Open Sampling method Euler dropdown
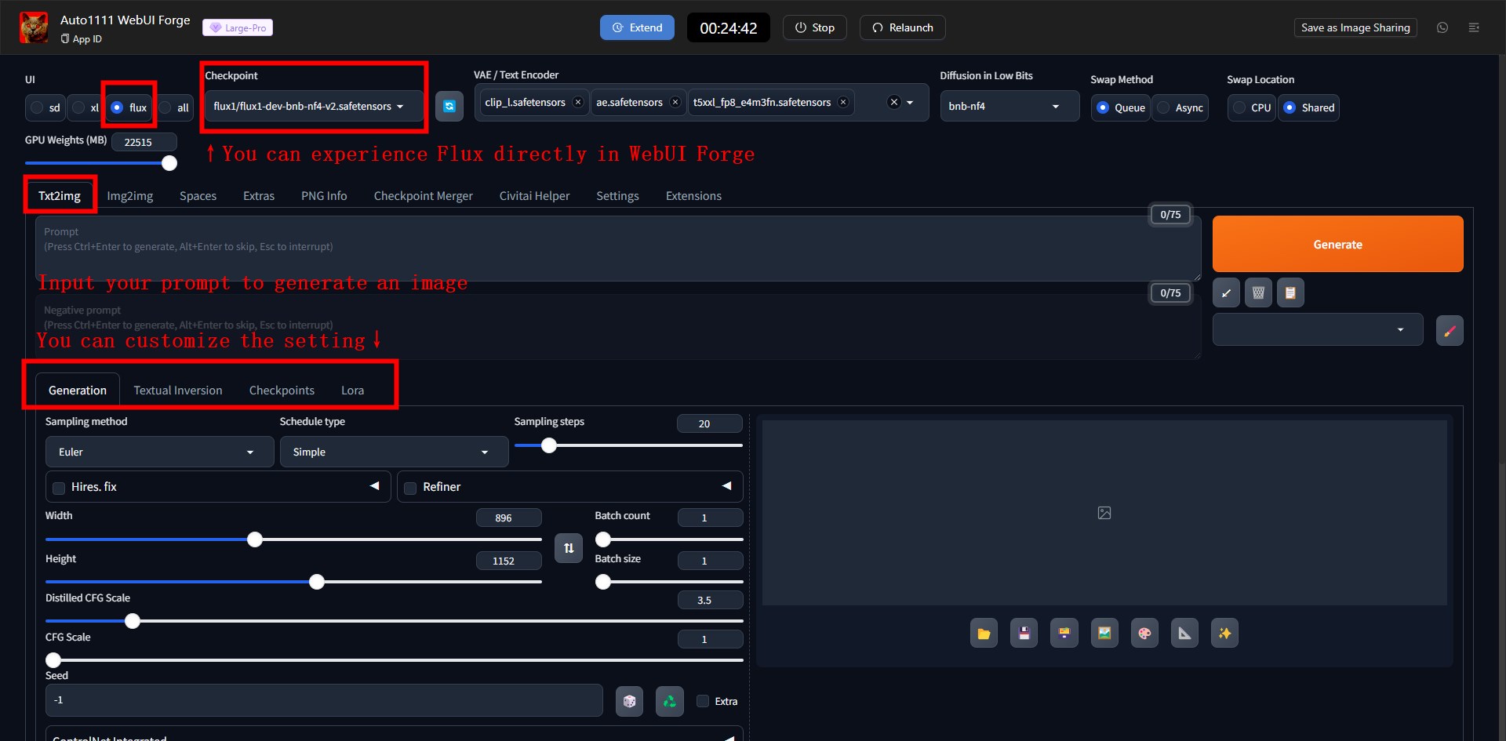The image size is (1506, 741). coord(159,452)
